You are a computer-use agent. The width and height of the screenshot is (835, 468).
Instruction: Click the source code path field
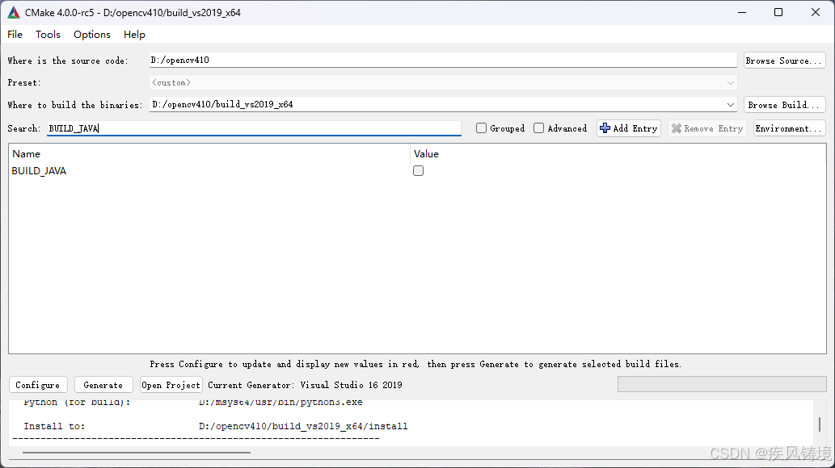coord(442,60)
